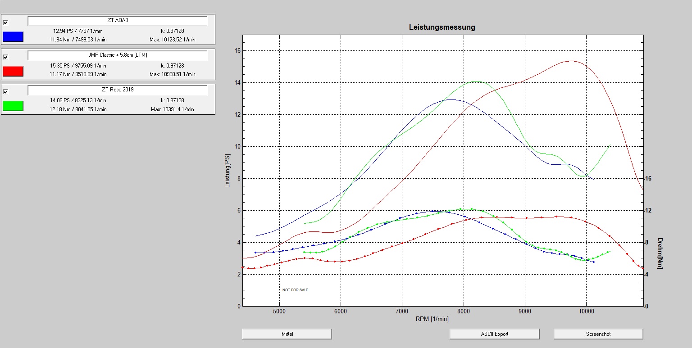Open the red color swatch for JMP Classic

[13, 71]
